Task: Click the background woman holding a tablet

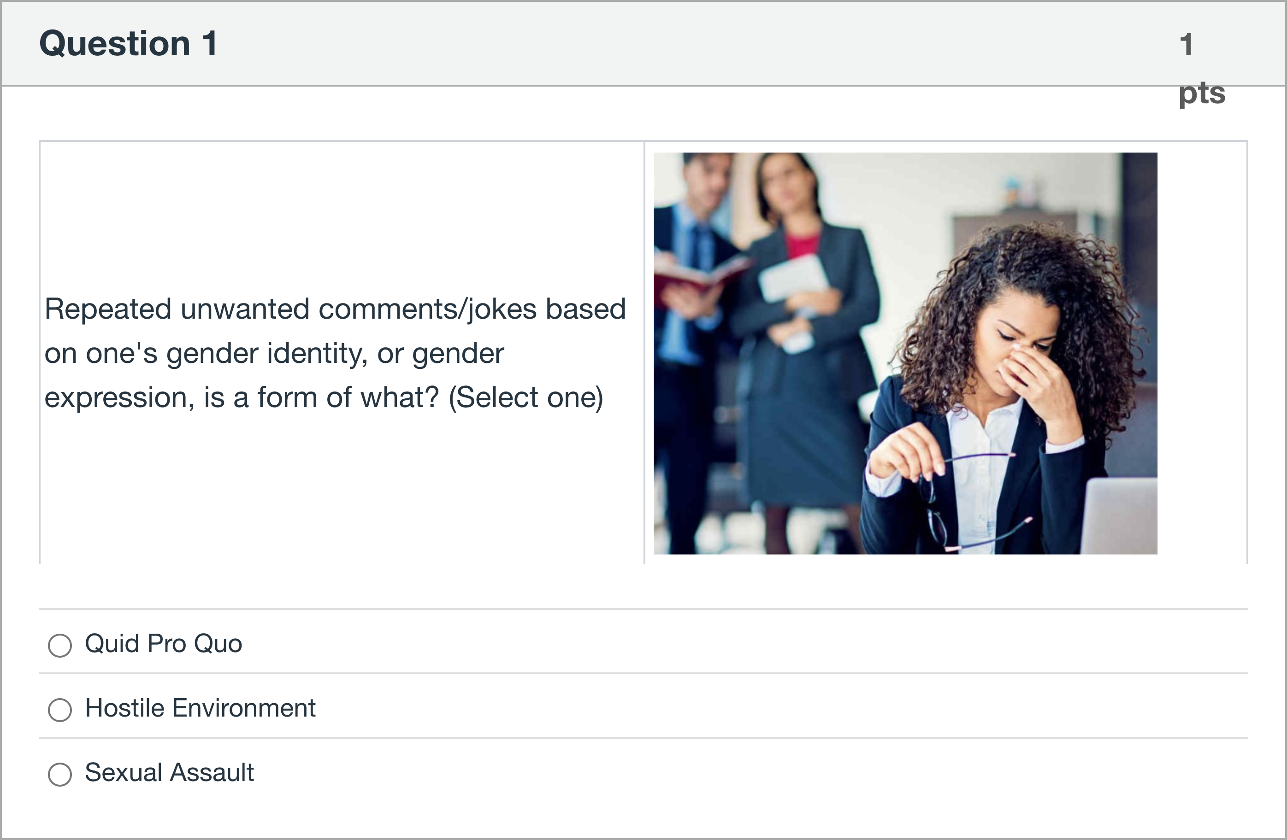Action: click(800, 335)
